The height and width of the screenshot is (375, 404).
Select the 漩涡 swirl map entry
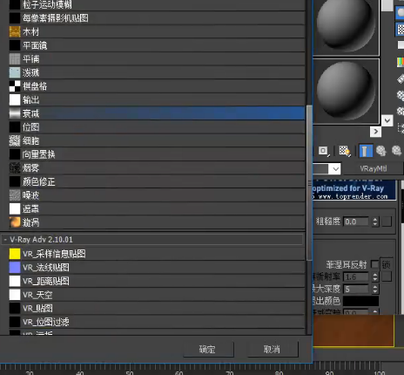(x=157, y=222)
